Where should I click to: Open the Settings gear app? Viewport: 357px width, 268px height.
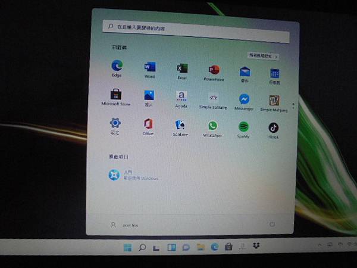115,126
